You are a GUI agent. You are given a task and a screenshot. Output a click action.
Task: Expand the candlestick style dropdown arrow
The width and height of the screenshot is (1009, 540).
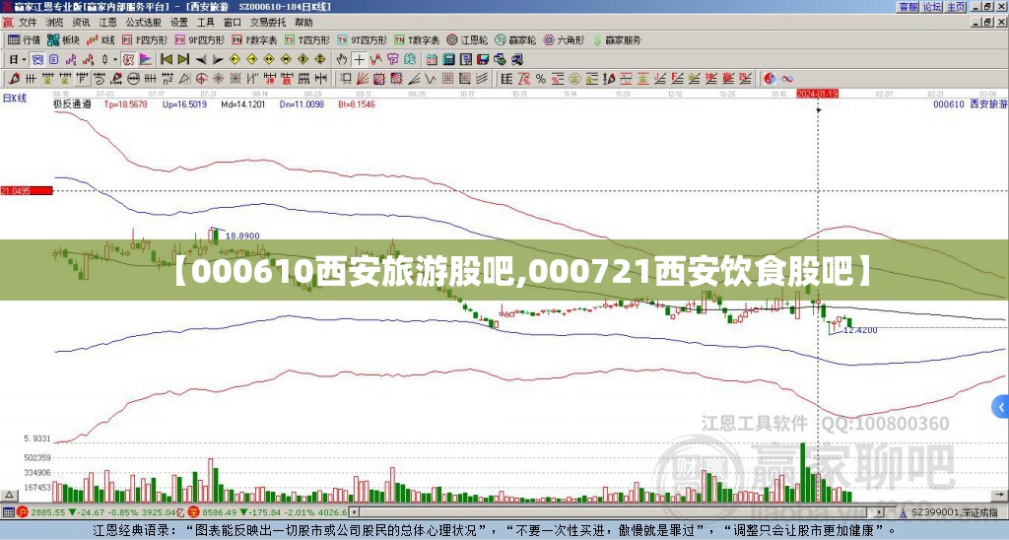tap(115, 59)
